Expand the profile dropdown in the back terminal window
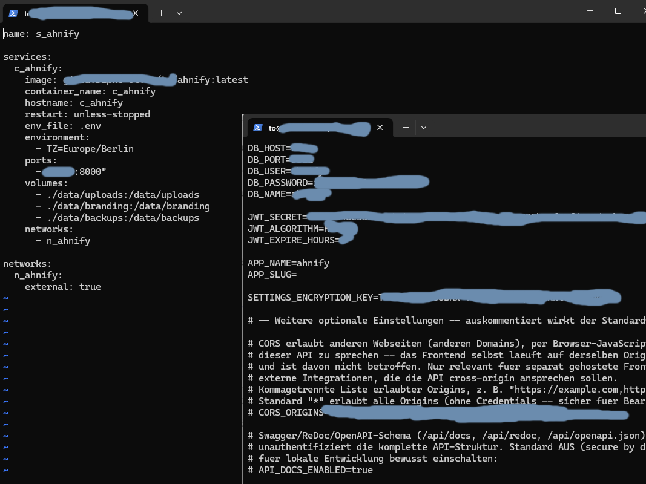646x484 pixels. click(x=179, y=13)
